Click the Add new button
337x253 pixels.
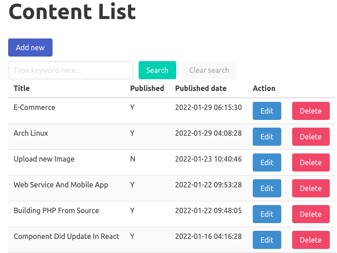(x=30, y=48)
